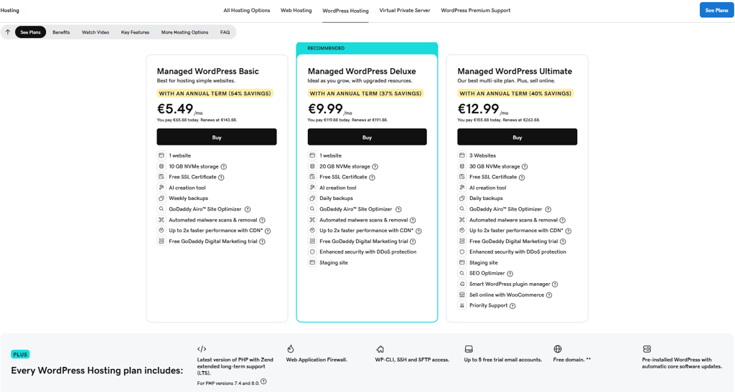
Task: Click the 54% SAVINGS annual term badge
Action: pos(215,94)
